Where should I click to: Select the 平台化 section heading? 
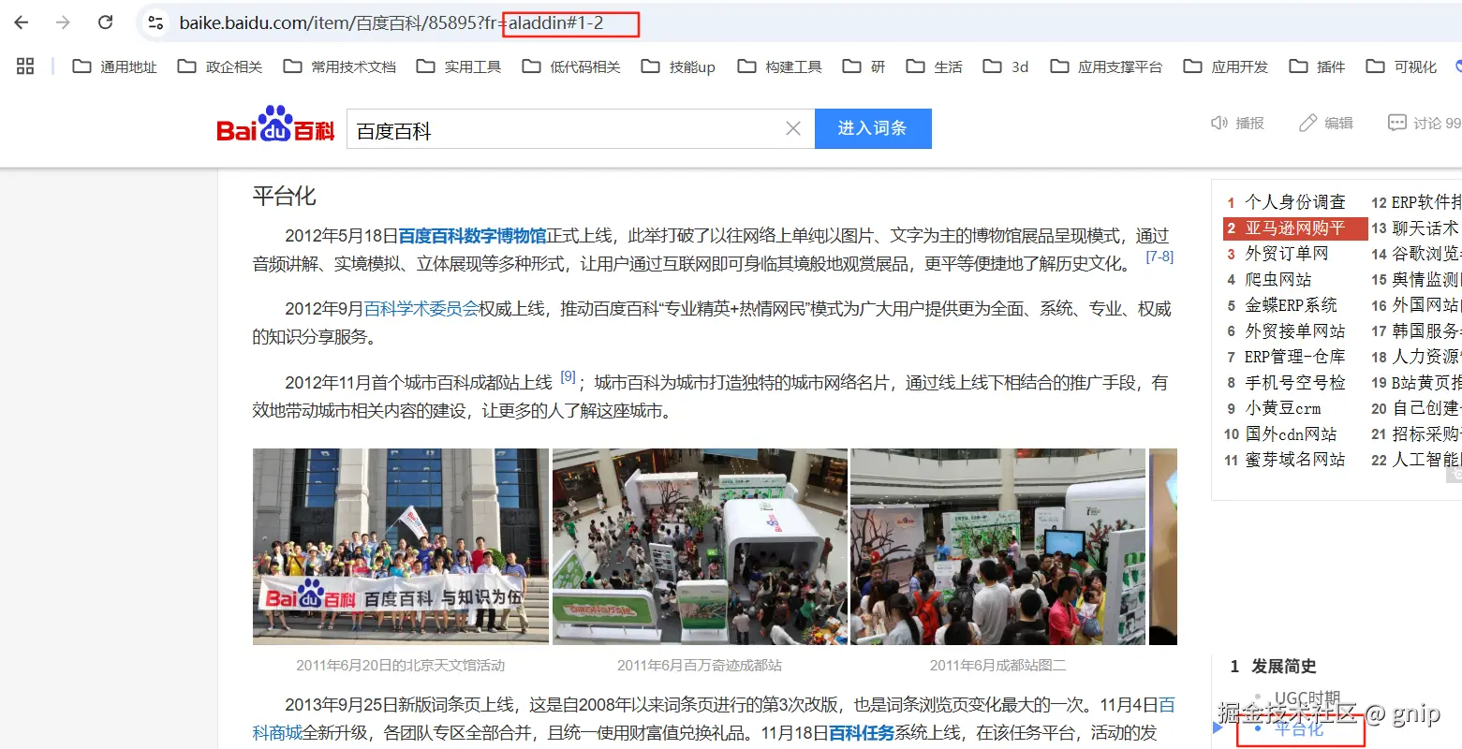pos(285,197)
